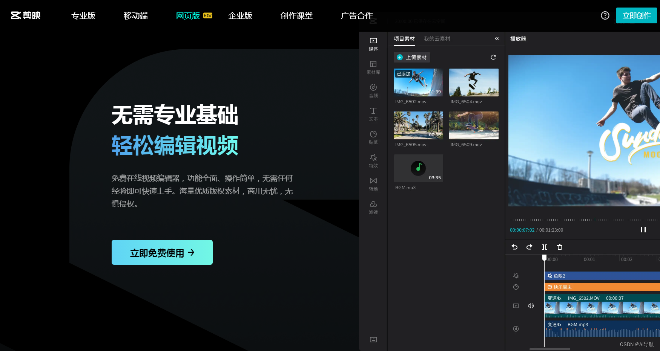Click the 上传素材 upload button
The image size is (660, 351).
tap(412, 57)
